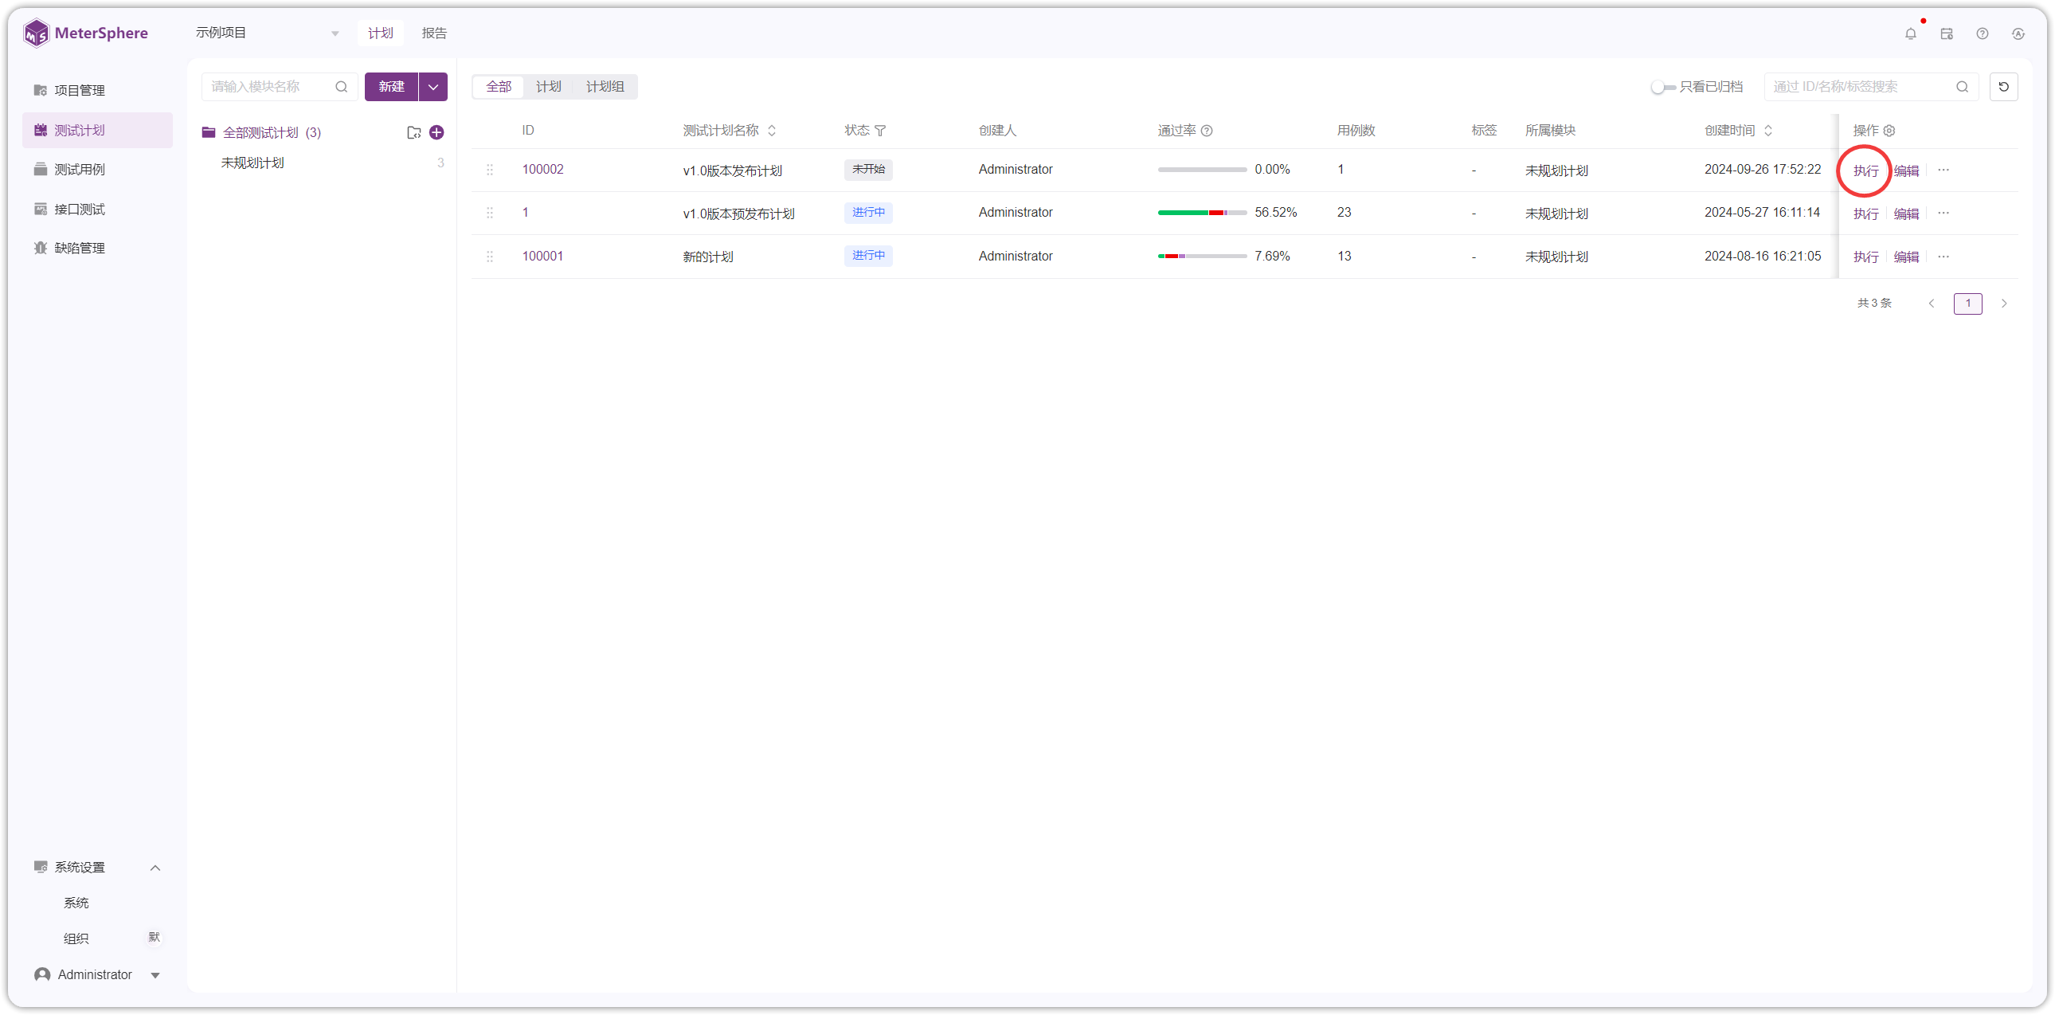Click the 56.52% pass rate progress bar

[x=1201, y=213]
